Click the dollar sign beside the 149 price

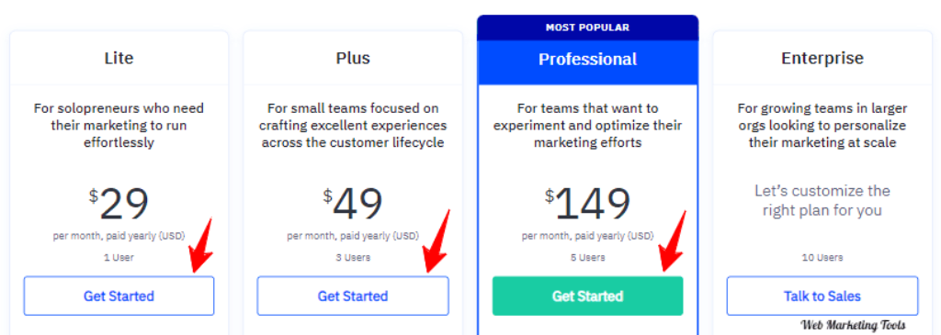click(550, 196)
